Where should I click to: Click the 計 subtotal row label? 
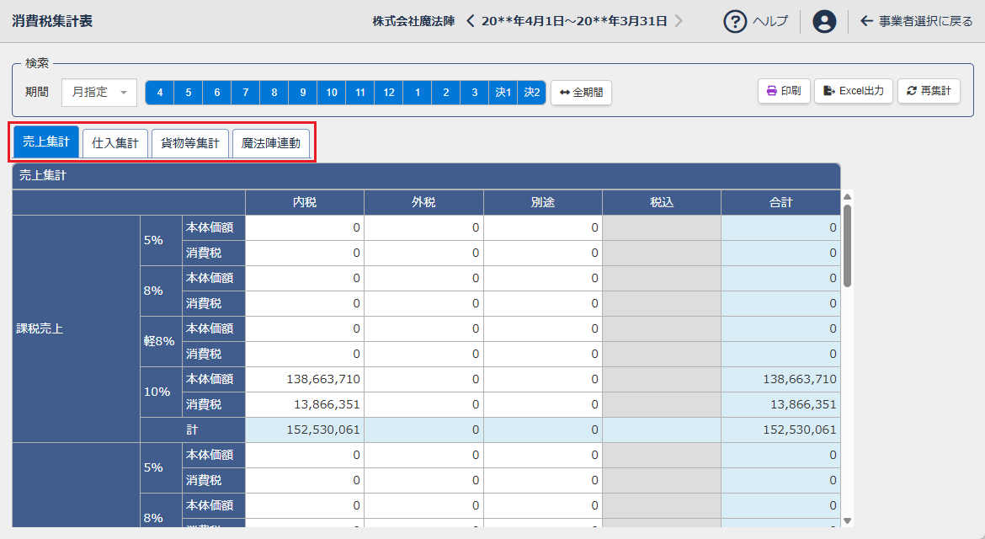[192, 430]
